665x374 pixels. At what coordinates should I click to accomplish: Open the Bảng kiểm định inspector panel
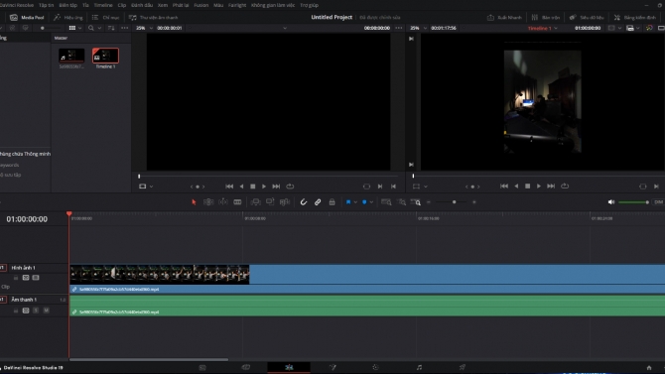635,18
